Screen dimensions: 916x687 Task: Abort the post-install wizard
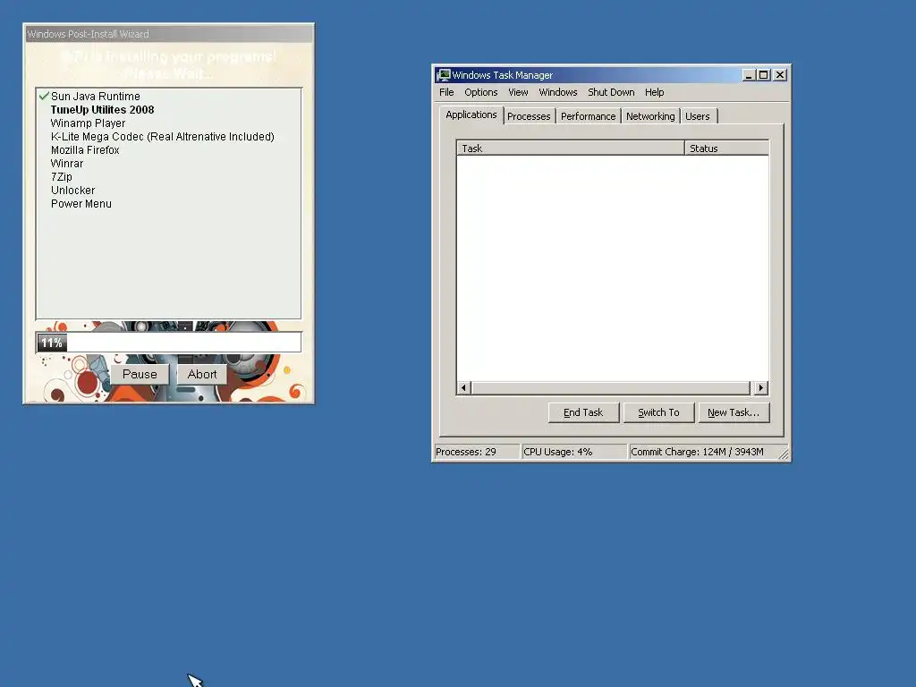(x=202, y=375)
